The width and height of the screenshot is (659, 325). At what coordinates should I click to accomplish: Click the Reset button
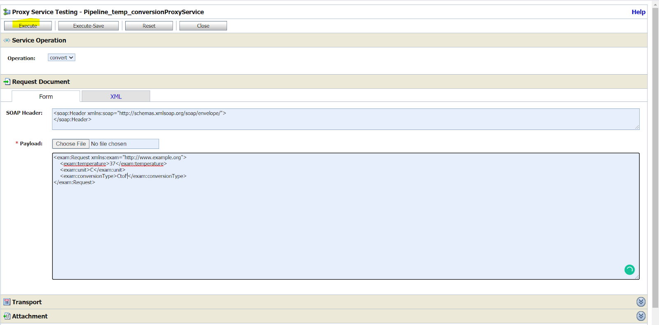click(x=149, y=26)
